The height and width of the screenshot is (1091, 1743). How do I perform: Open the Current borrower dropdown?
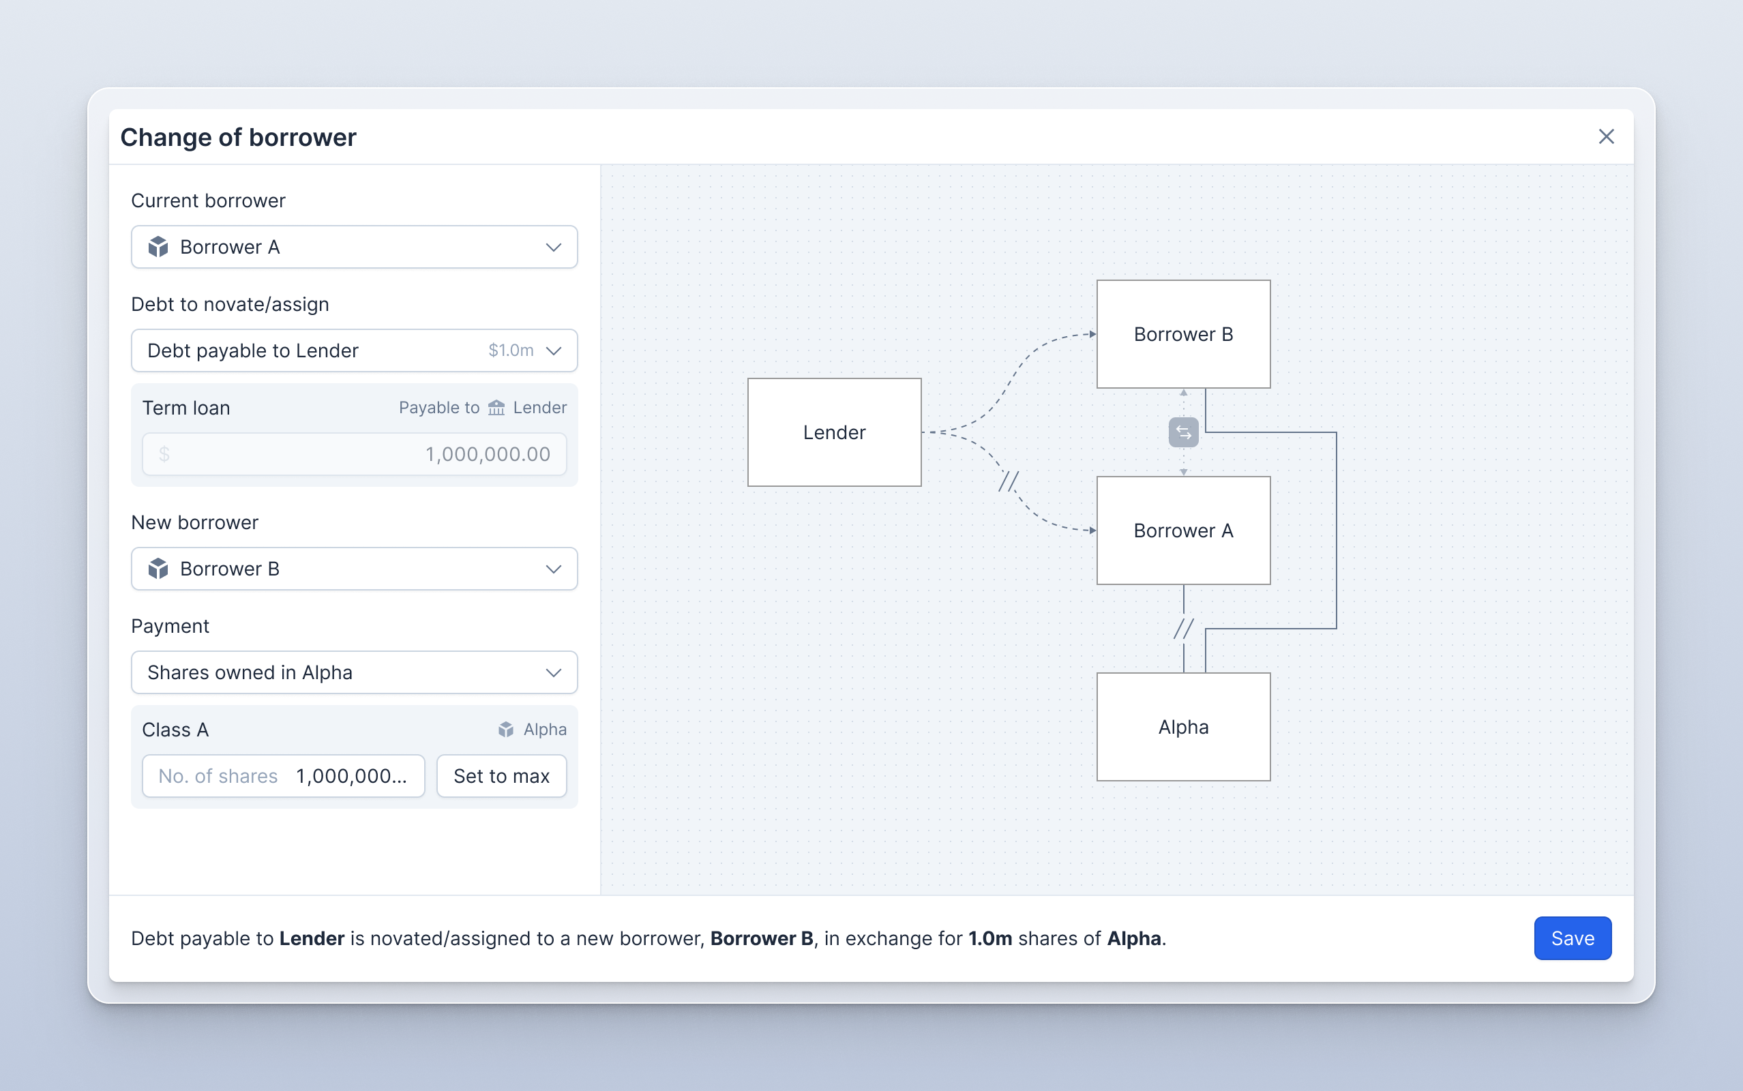[353, 247]
